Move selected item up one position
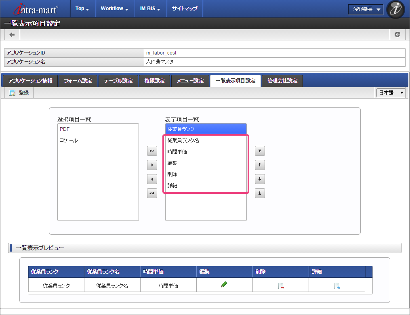 click(x=260, y=165)
